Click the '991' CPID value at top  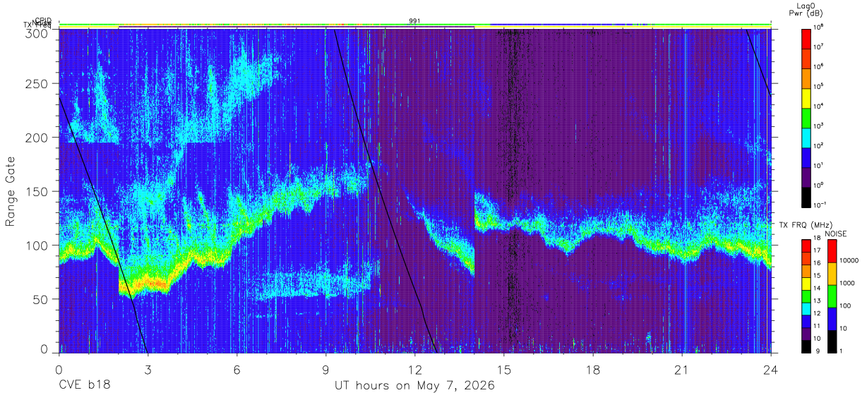tap(415, 21)
